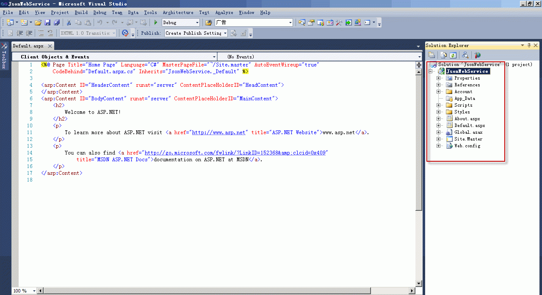Expand the Scripts folder node
The image size is (542, 295).
click(x=439, y=105)
